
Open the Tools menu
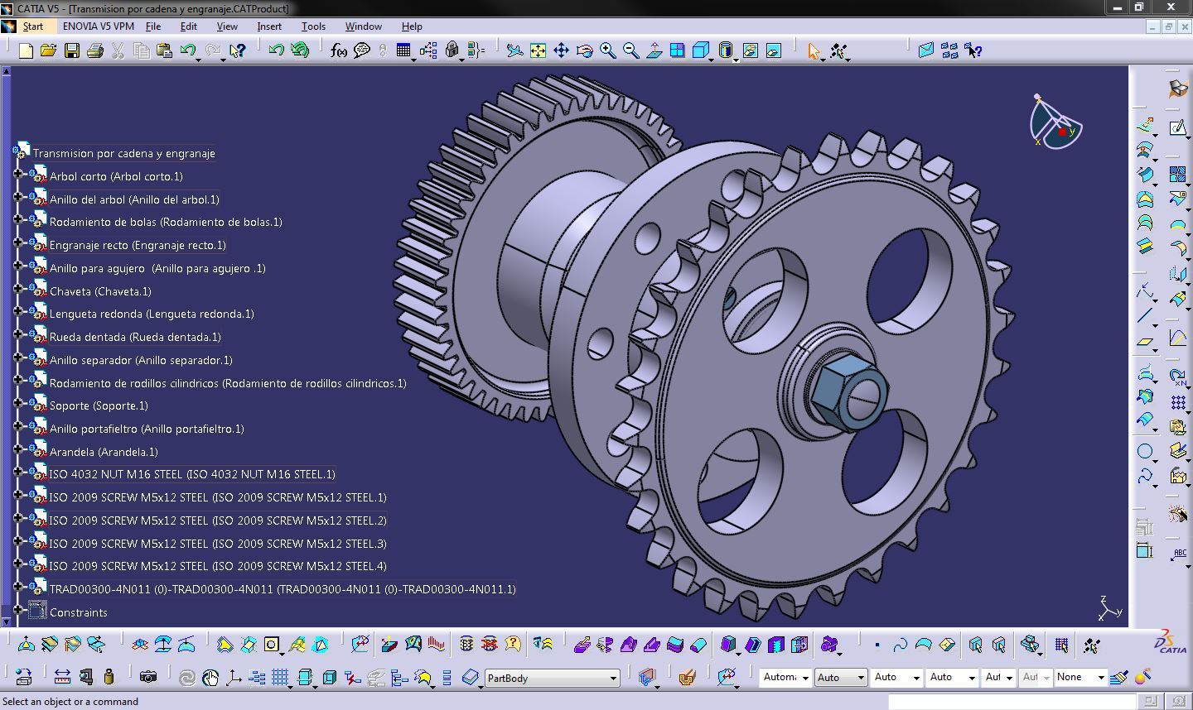[x=313, y=26]
